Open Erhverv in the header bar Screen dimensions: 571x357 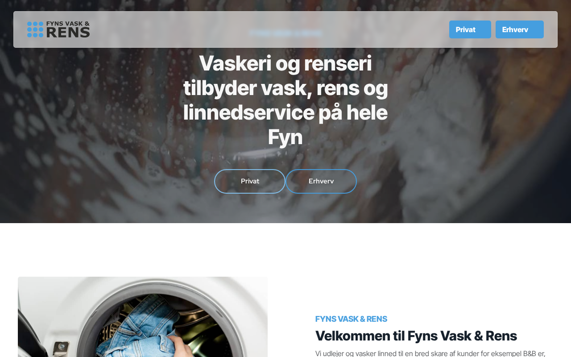(520, 29)
